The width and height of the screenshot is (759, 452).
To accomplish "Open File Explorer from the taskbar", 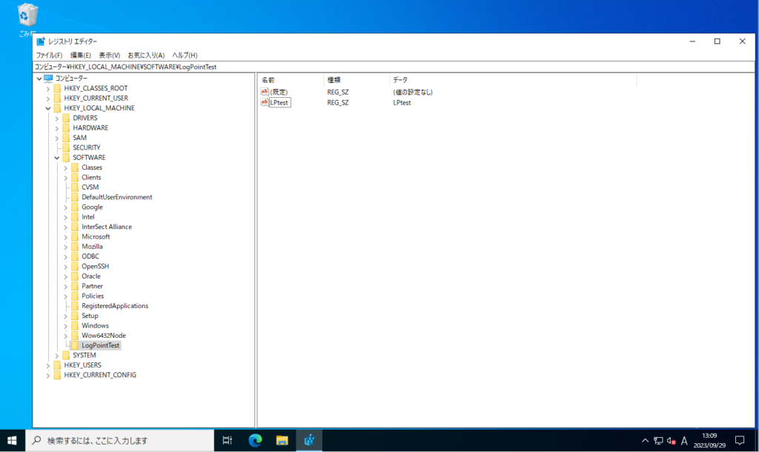I will [282, 440].
